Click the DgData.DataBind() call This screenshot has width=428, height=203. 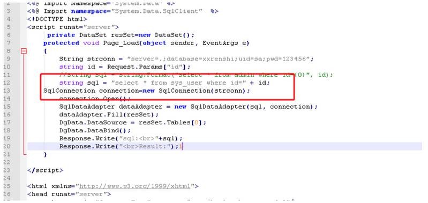pos(95,130)
